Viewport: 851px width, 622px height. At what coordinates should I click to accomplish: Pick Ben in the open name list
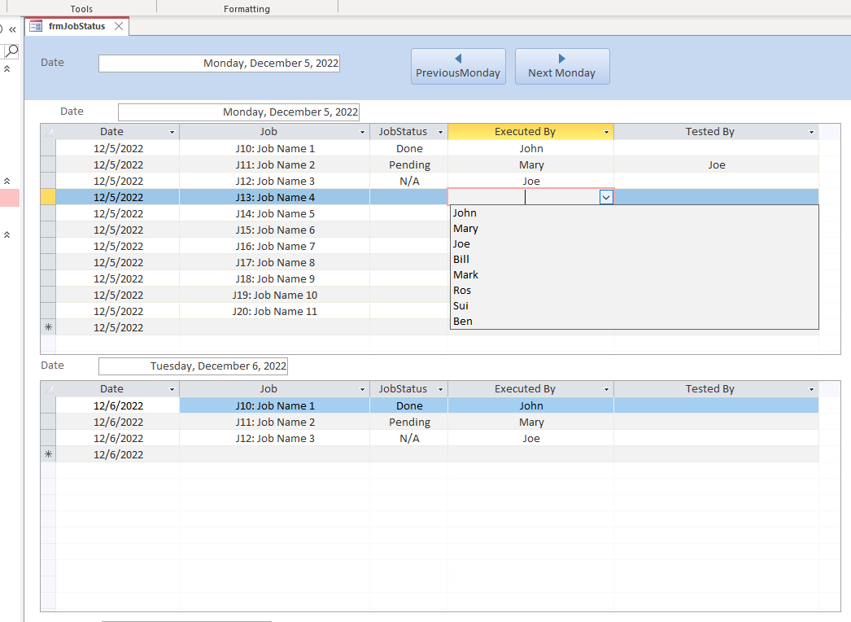pyautogui.click(x=463, y=322)
